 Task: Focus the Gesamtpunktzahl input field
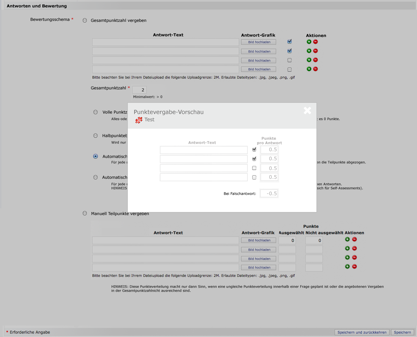(x=139, y=90)
